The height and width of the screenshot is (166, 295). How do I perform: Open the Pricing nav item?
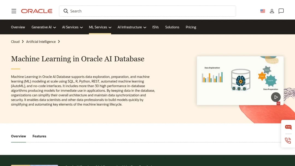[x=191, y=27]
